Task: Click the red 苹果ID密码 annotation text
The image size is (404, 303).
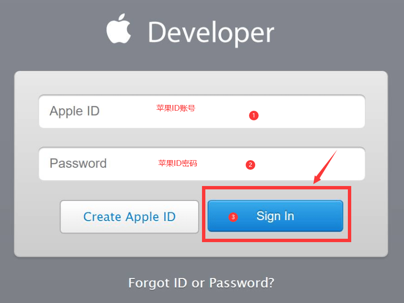Action: [178, 163]
